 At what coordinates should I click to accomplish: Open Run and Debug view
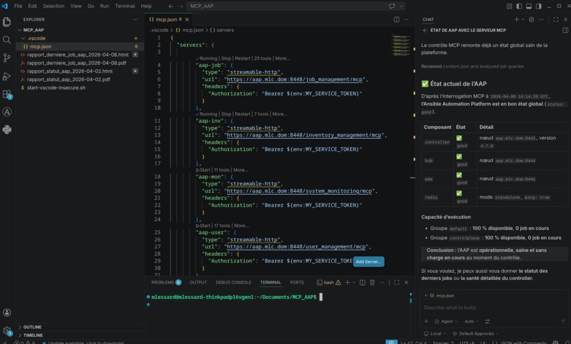[x=7, y=76]
